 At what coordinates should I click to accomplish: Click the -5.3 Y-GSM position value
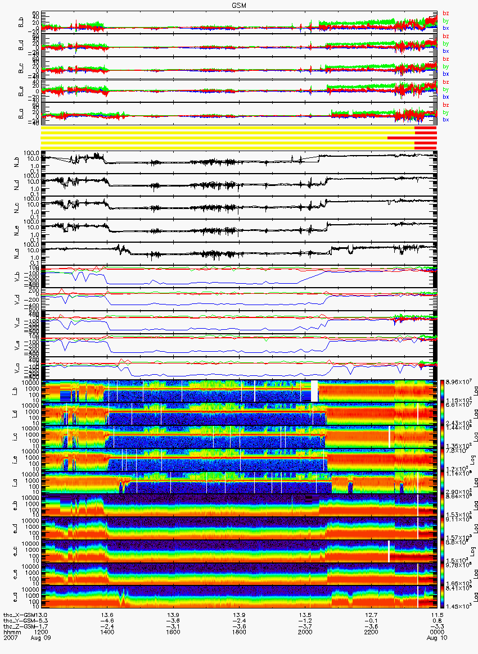click(42, 621)
